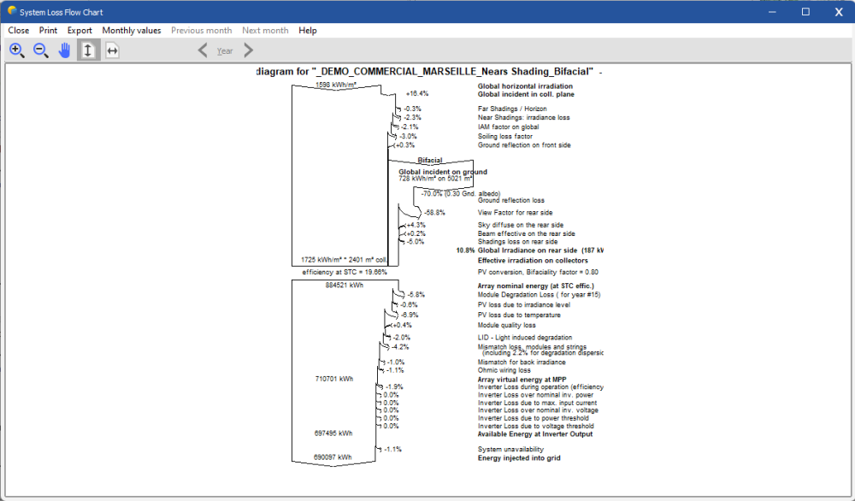Click the Bifacial section label in diagram
Viewport: 855px width, 501px height.
[x=430, y=161]
